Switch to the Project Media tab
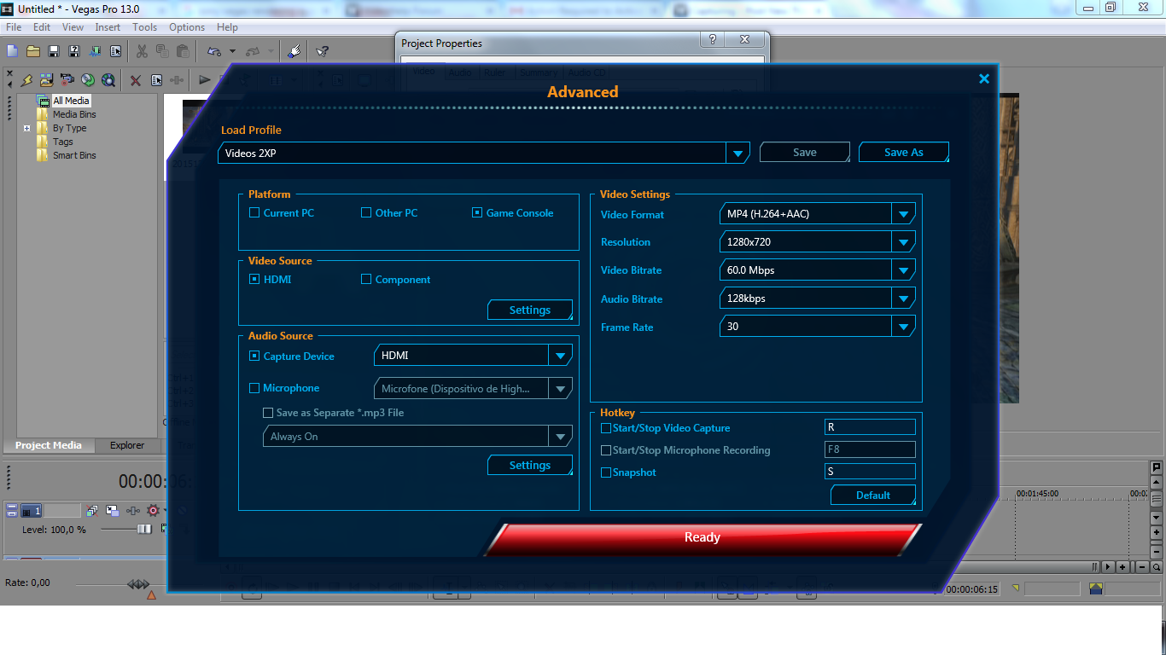The width and height of the screenshot is (1166, 655). click(x=49, y=445)
